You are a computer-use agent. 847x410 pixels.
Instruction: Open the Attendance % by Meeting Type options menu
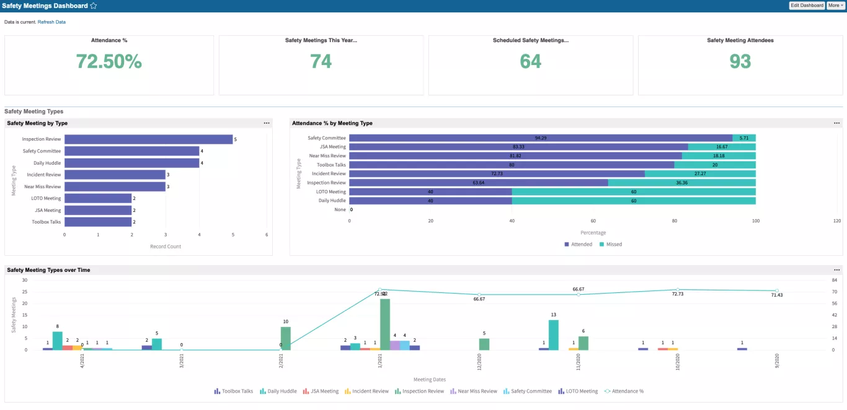[x=837, y=123]
